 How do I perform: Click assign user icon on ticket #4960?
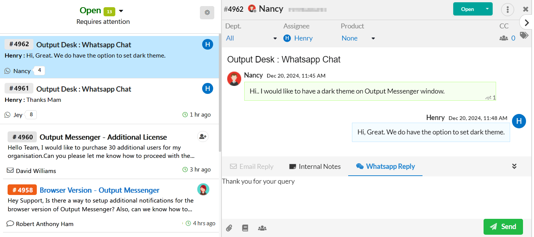pyautogui.click(x=203, y=137)
